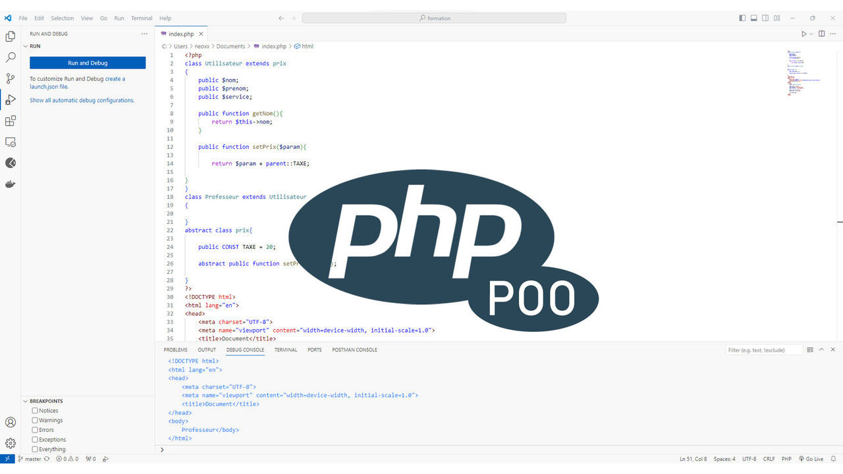This screenshot has width=843, height=474.
Task: Open errors and warnings count in status bar
Action: pos(67,459)
